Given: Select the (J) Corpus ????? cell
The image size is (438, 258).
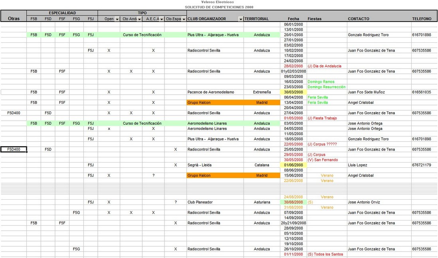Looking at the screenshot, I should 327,144.
